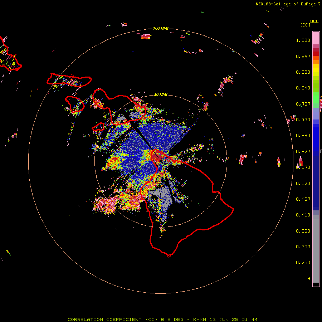Click the radar site center dot

(x=160, y=161)
